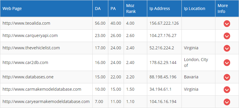
Task: Click the Ip Address column header
Action: pyautogui.click(x=160, y=9)
